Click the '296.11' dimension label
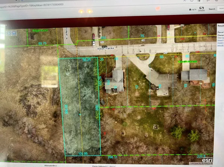The image size is (224, 167). [x=113, y=157]
